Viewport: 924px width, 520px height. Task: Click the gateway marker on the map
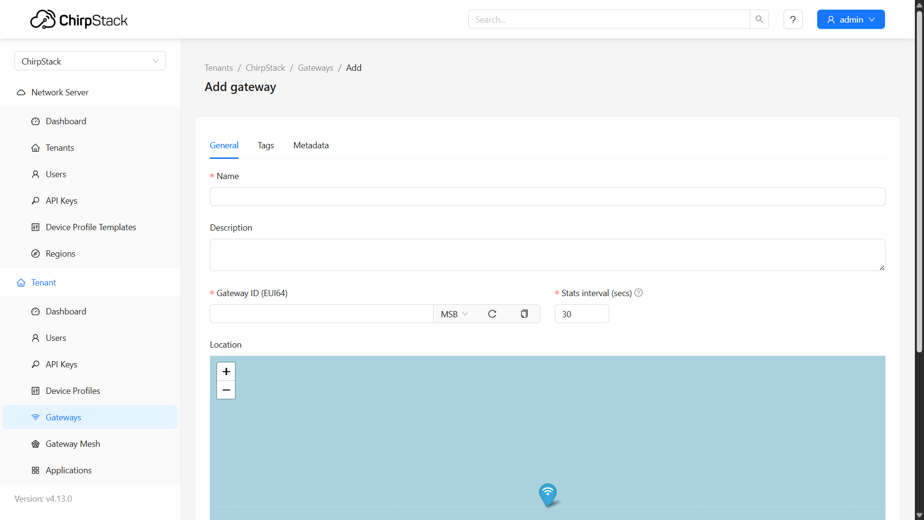(548, 494)
